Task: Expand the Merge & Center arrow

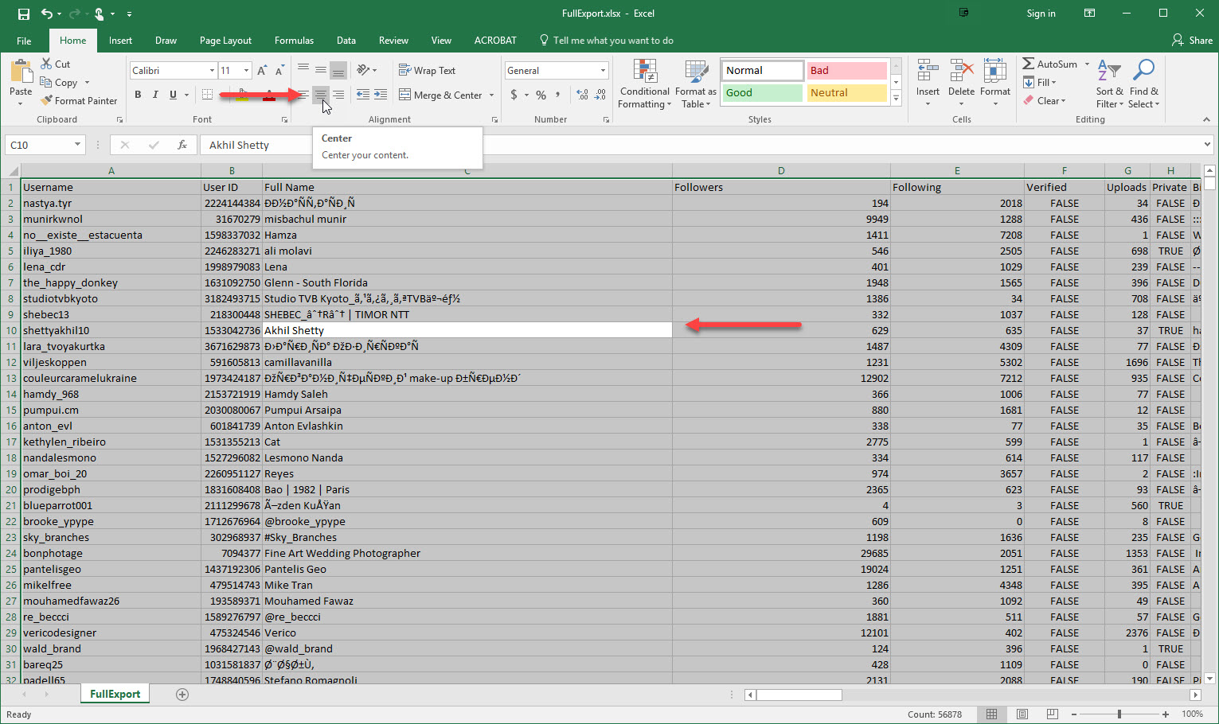Action: [x=491, y=95]
